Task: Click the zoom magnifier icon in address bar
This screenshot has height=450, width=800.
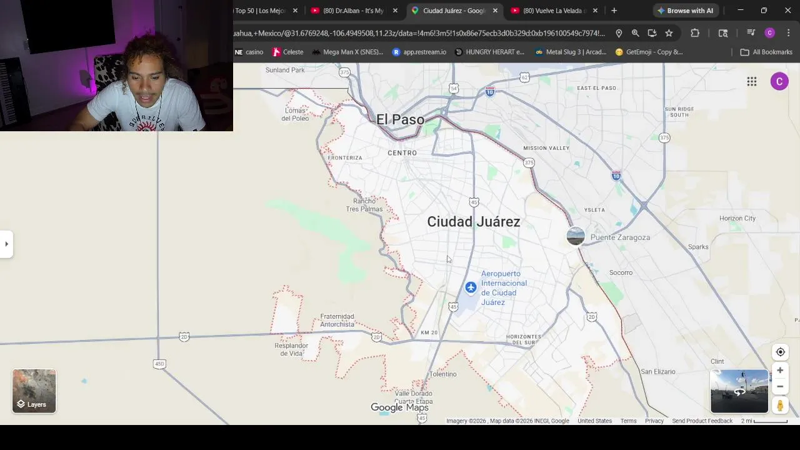Action: tap(635, 33)
